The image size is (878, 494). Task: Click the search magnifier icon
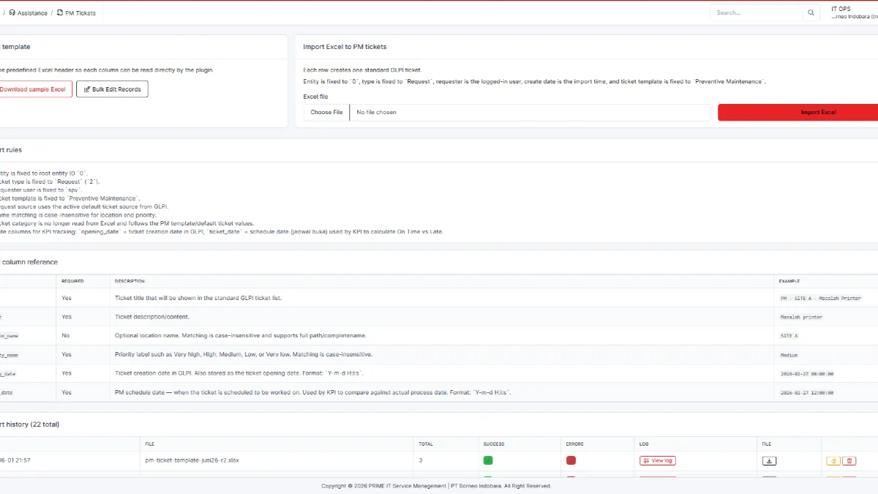(x=811, y=12)
